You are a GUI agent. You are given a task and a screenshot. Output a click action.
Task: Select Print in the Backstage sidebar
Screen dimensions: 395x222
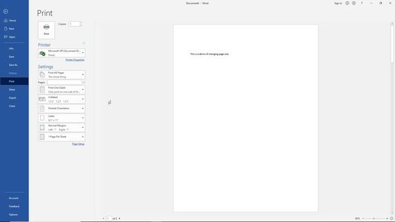14,81
